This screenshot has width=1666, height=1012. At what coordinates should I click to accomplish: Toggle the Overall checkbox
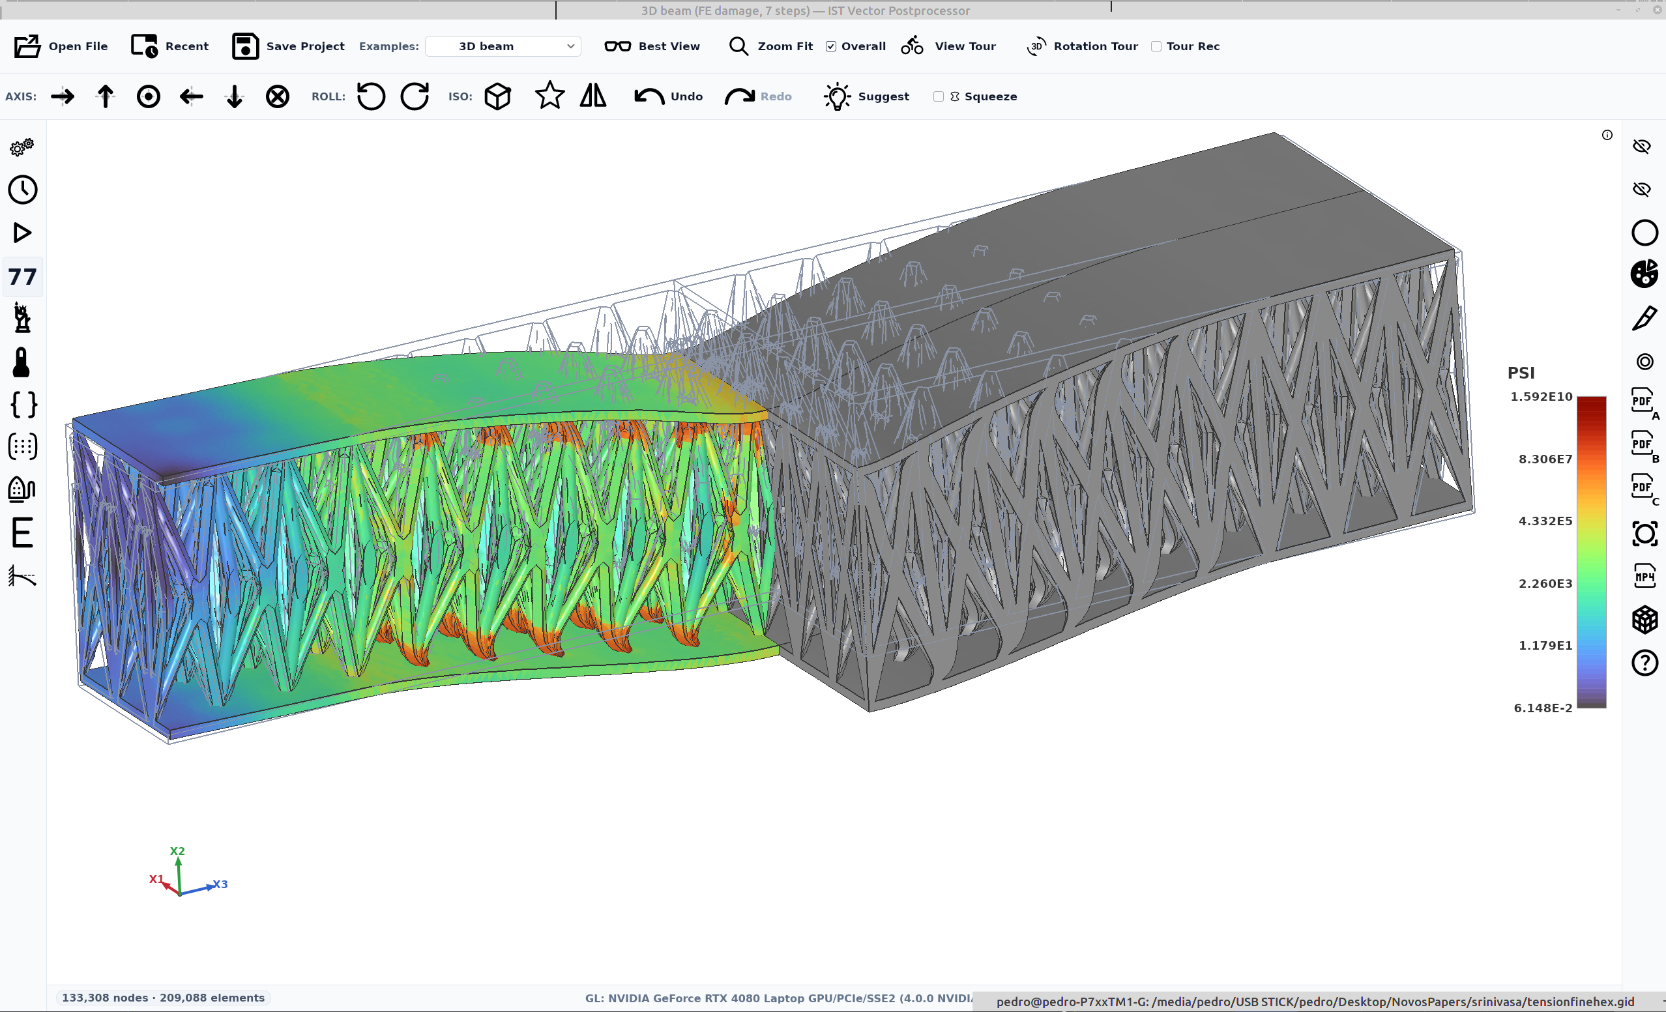(831, 46)
